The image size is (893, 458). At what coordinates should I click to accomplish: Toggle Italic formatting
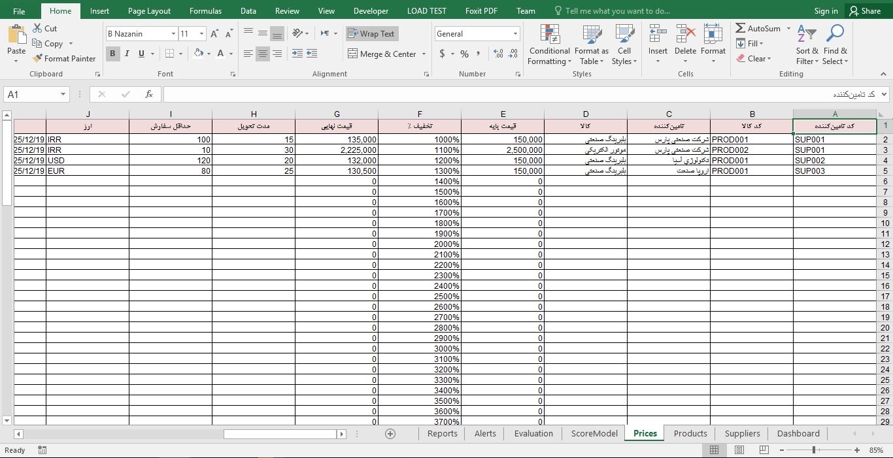click(127, 54)
